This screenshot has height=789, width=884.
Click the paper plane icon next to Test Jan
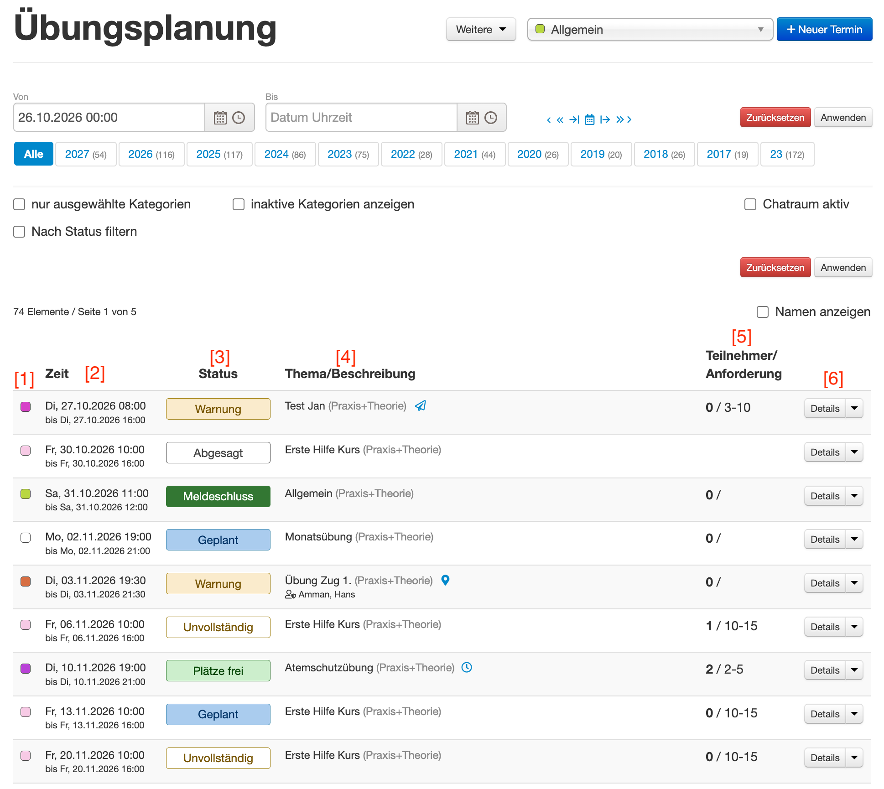(x=421, y=405)
